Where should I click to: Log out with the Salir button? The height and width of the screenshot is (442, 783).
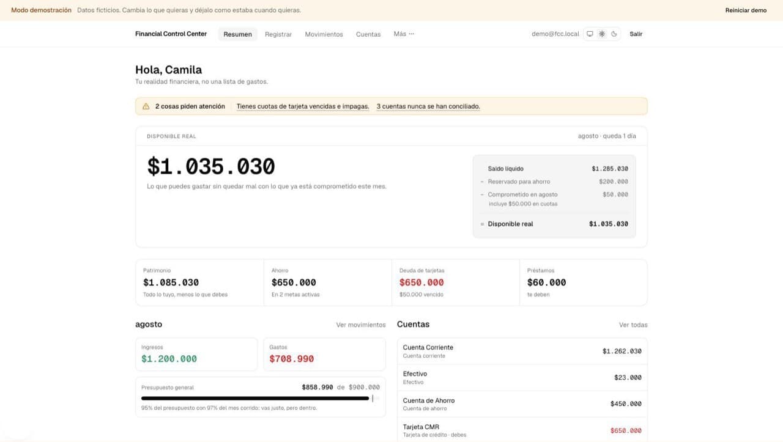pos(636,34)
